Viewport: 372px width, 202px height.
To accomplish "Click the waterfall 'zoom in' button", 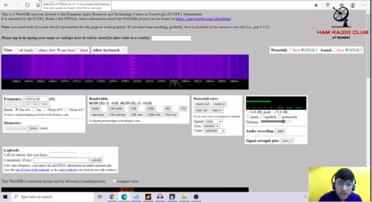I will (x=219, y=104).
